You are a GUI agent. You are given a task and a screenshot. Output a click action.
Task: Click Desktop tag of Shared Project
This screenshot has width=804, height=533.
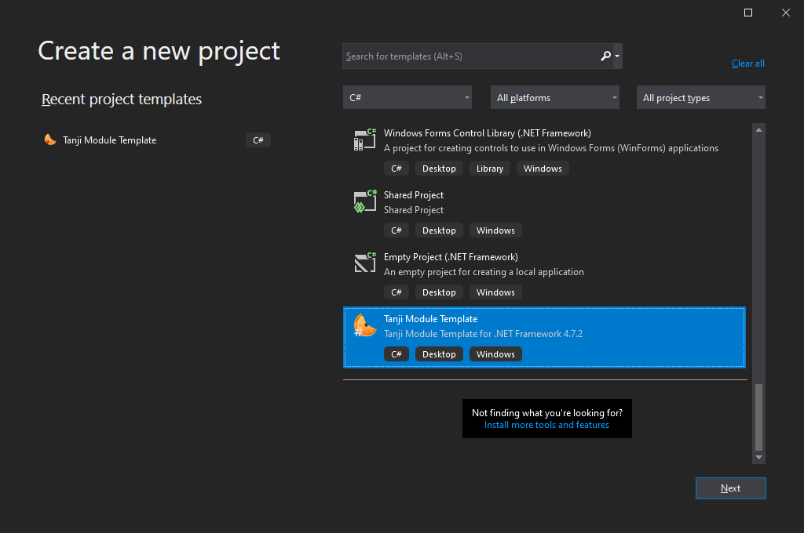click(439, 230)
